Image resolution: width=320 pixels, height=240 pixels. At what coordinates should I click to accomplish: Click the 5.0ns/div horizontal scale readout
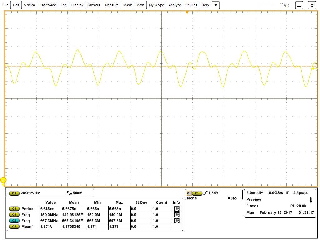255,193
